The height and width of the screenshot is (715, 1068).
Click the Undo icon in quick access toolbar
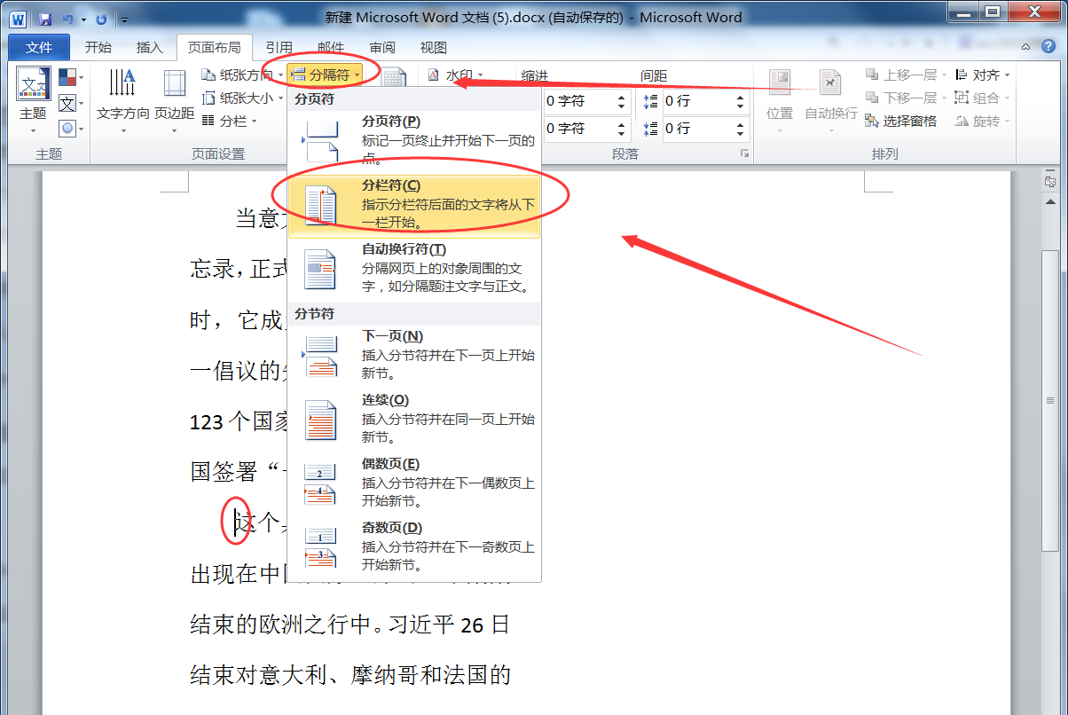[68, 18]
